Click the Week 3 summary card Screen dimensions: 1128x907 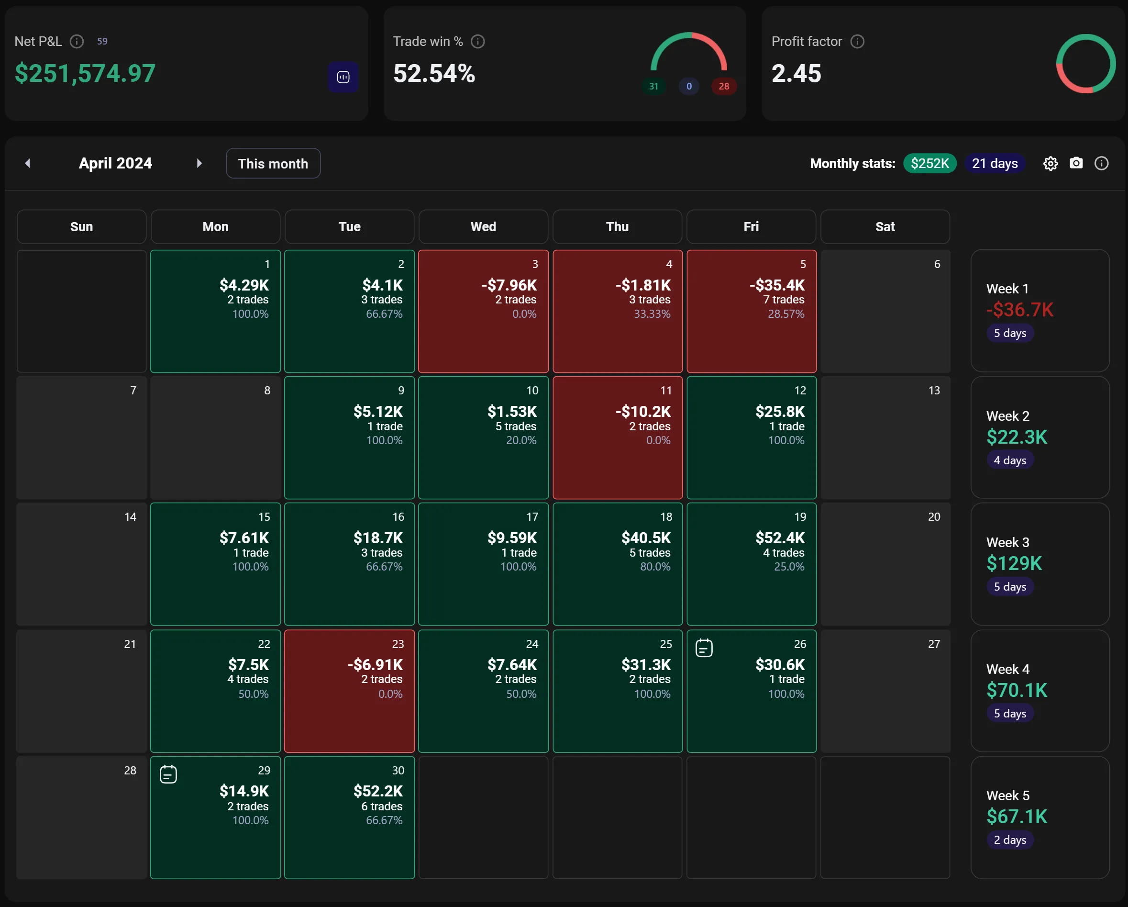click(x=1040, y=564)
